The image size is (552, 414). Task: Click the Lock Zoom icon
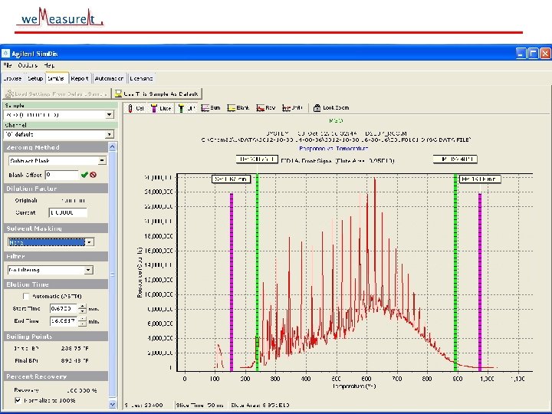click(x=330, y=108)
